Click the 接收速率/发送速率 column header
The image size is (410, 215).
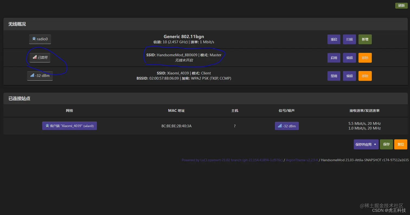pos(364,111)
